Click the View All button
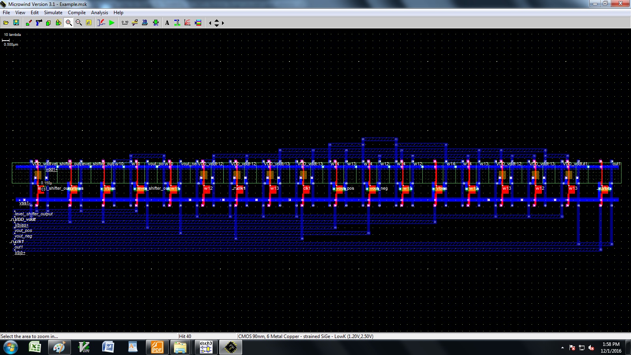Viewport: 631px width, 355px height. pos(89,23)
